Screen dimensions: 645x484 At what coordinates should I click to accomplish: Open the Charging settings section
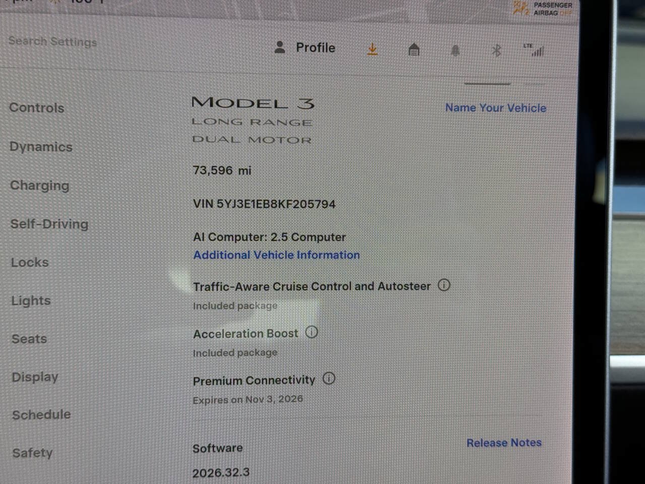40,186
